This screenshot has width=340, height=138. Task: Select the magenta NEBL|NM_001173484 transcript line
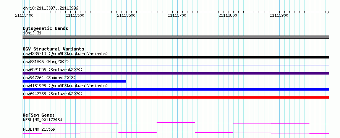[x=176, y=123]
